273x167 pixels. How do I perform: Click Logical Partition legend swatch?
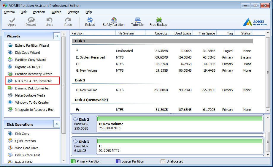pyautogui.click(x=118, y=161)
